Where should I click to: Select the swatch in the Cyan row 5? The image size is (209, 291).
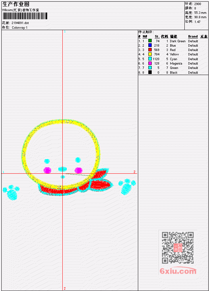(150, 59)
